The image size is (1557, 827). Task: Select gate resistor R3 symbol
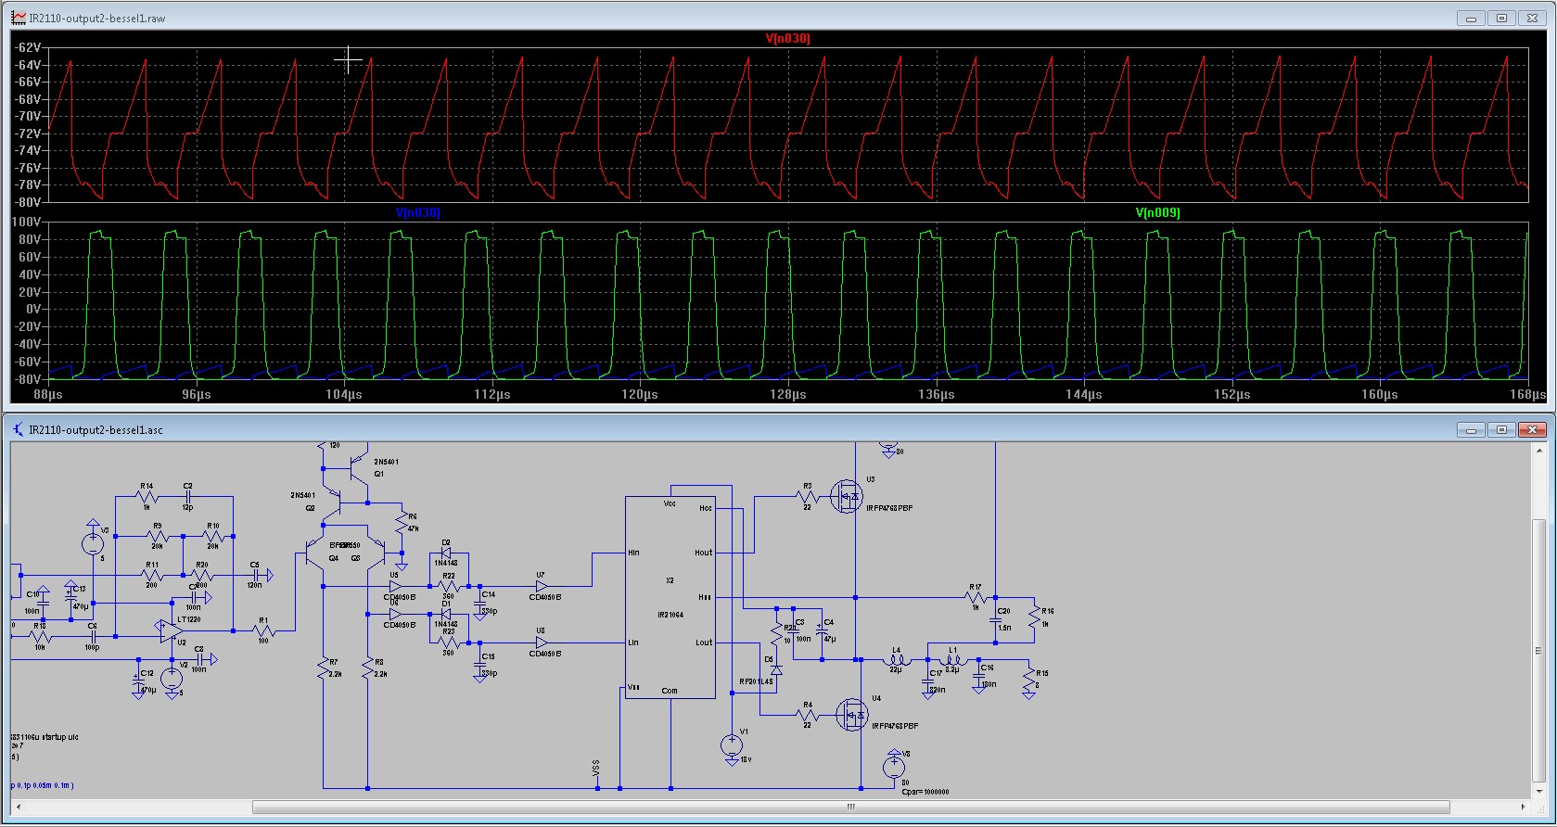pos(807,497)
